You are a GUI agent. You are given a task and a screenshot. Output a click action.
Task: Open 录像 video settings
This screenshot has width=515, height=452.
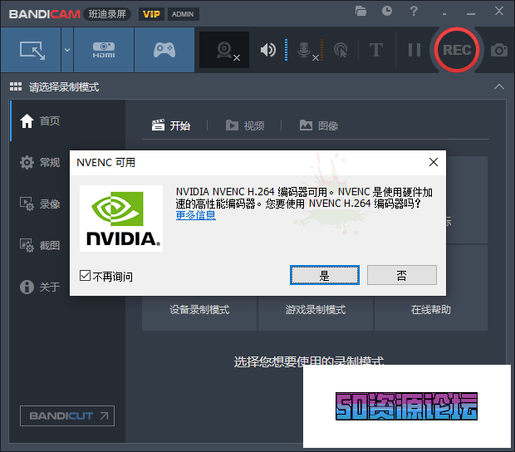(40, 204)
